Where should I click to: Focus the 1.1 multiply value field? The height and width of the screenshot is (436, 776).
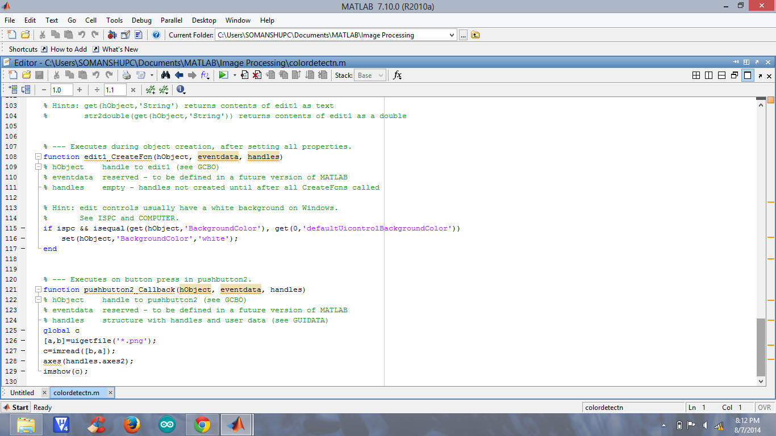[x=115, y=90]
